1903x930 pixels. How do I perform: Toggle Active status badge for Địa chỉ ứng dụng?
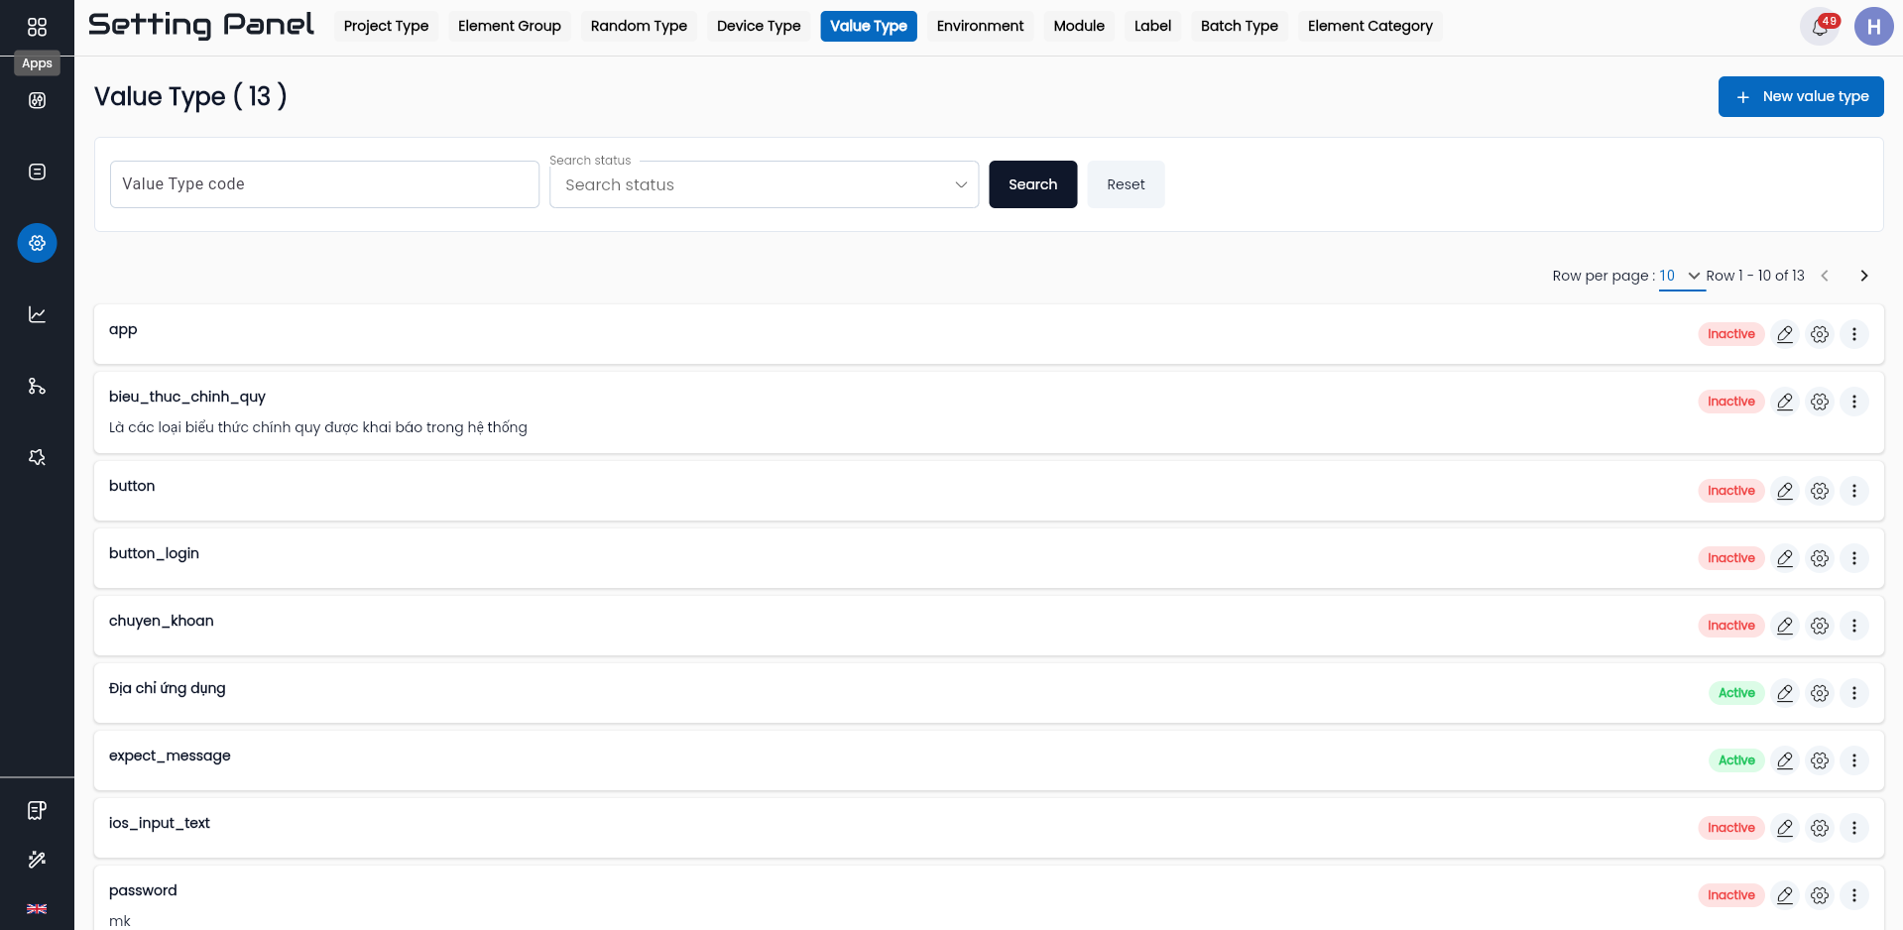pos(1736,693)
